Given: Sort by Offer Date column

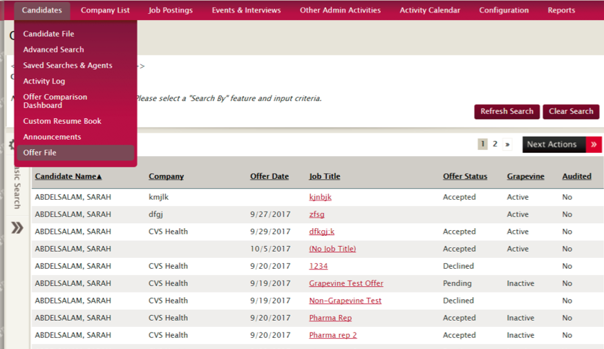Looking at the screenshot, I should [x=270, y=176].
